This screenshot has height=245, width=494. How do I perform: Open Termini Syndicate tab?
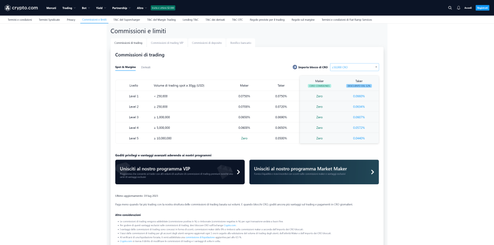pyautogui.click(x=49, y=19)
